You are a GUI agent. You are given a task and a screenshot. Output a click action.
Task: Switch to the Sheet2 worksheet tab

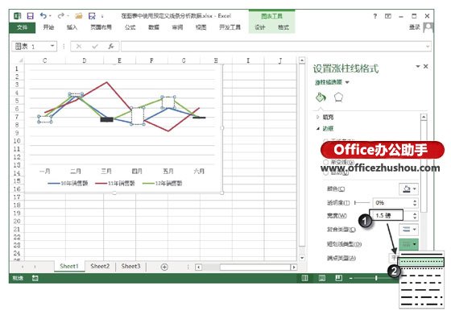(100, 266)
